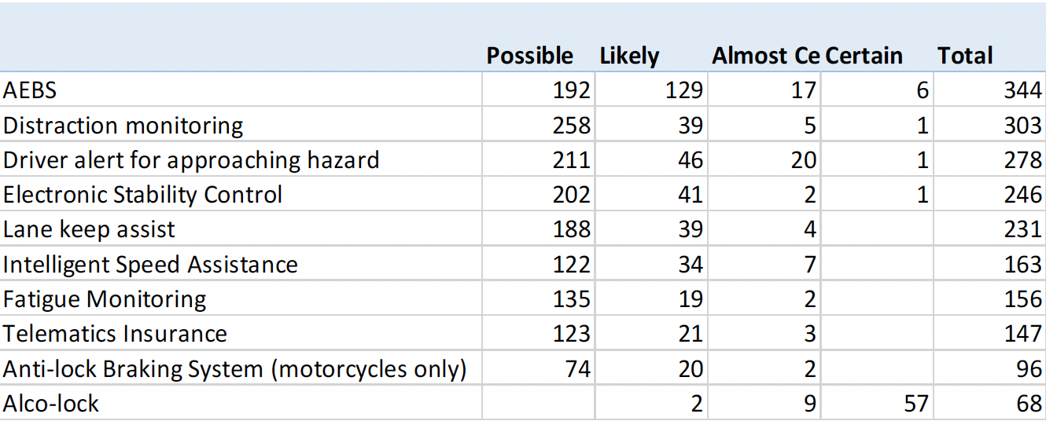Click the Total column header
This screenshot has height=421, width=1046.
coord(964,56)
